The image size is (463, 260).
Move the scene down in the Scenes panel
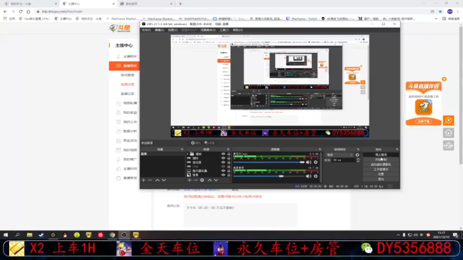pos(164,180)
